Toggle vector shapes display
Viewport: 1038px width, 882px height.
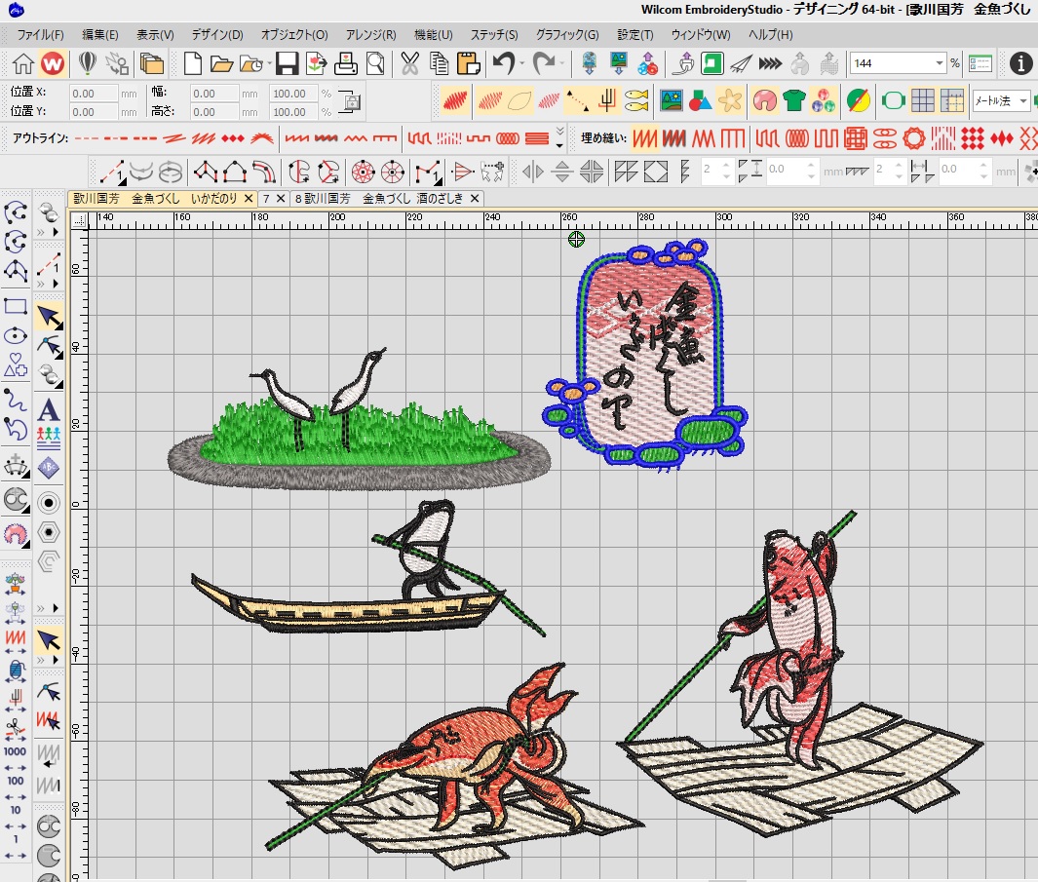(x=700, y=101)
